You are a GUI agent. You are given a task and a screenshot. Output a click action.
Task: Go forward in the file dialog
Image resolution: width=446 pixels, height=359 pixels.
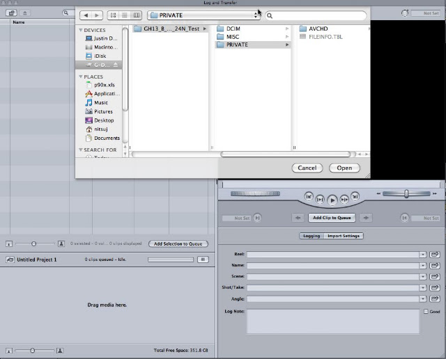click(97, 15)
